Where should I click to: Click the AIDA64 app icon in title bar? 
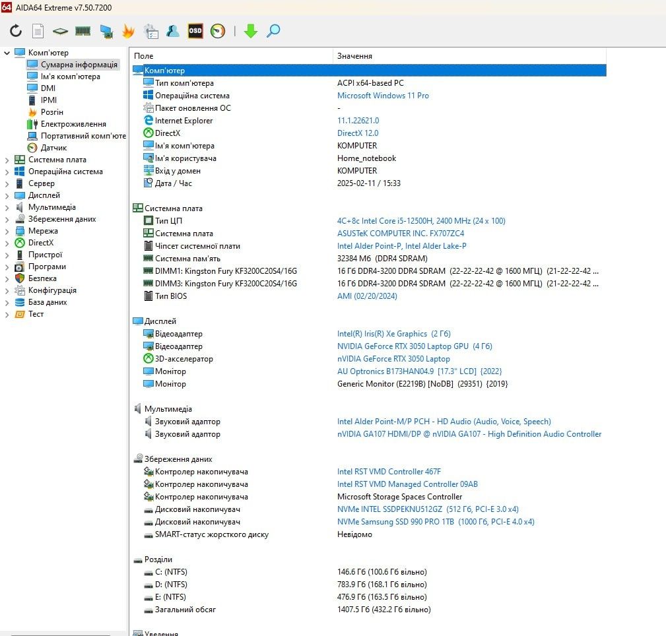[7, 7]
